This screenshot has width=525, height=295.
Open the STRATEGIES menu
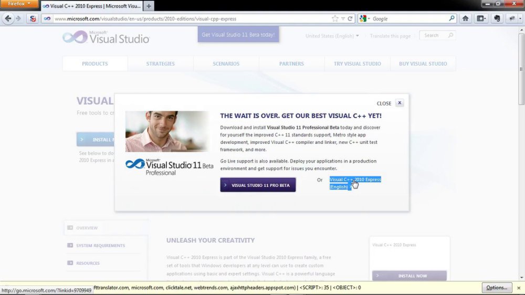point(160,64)
